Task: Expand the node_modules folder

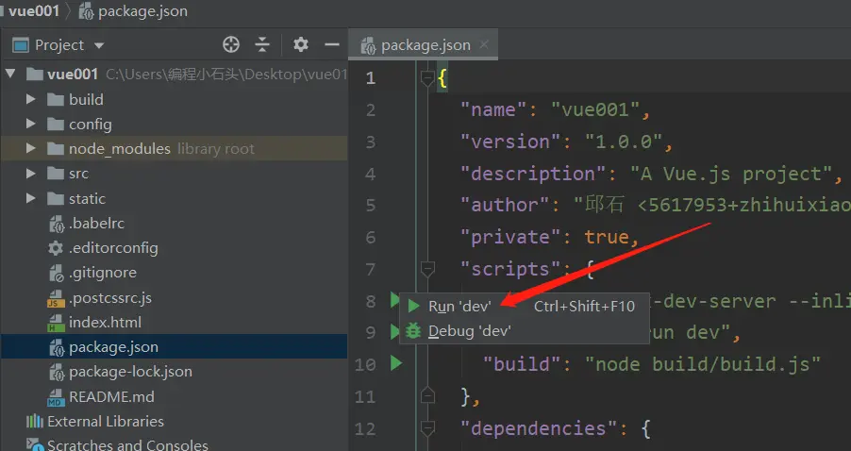Action: coord(31,149)
